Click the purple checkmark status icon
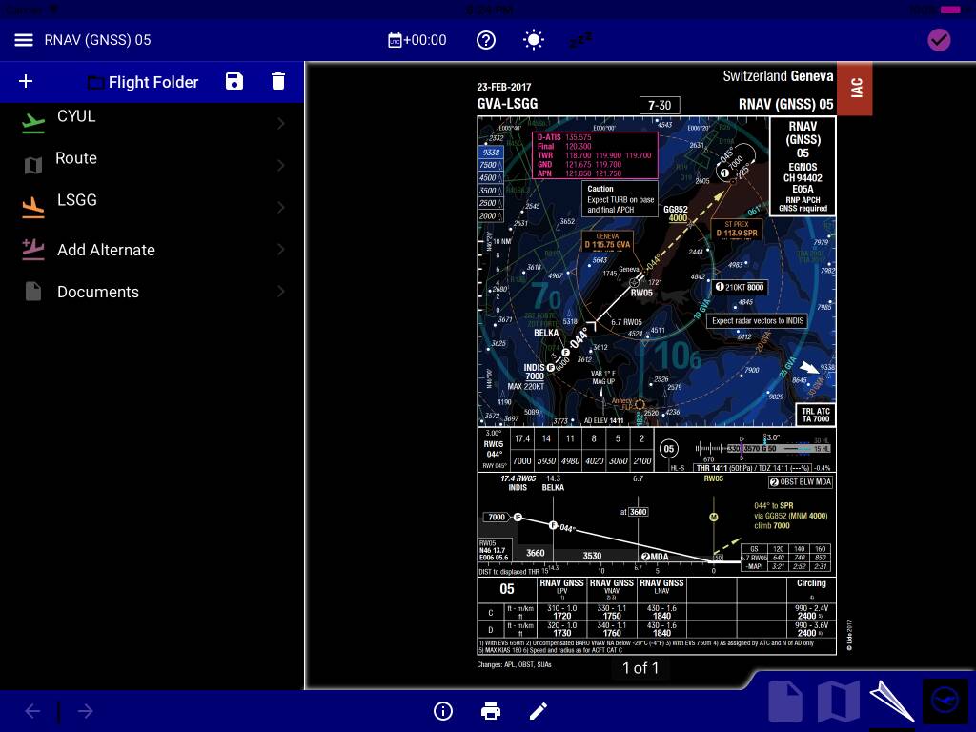The height and width of the screenshot is (732, 976). pyautogui.click(x=939, y=40)
